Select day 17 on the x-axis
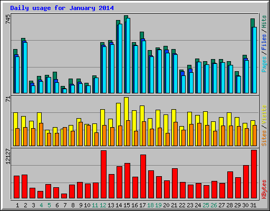This screenshot has height=211, width=270. [142, 205]
